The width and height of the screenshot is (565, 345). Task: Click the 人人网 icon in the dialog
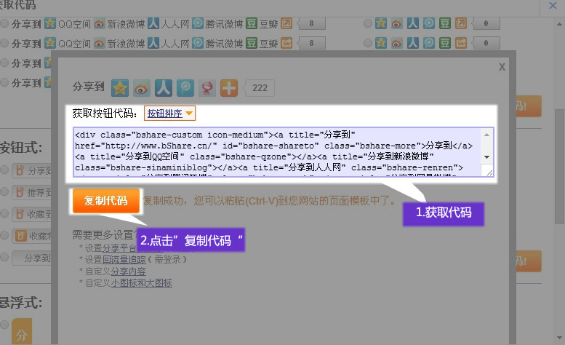[x=164, y=88]
